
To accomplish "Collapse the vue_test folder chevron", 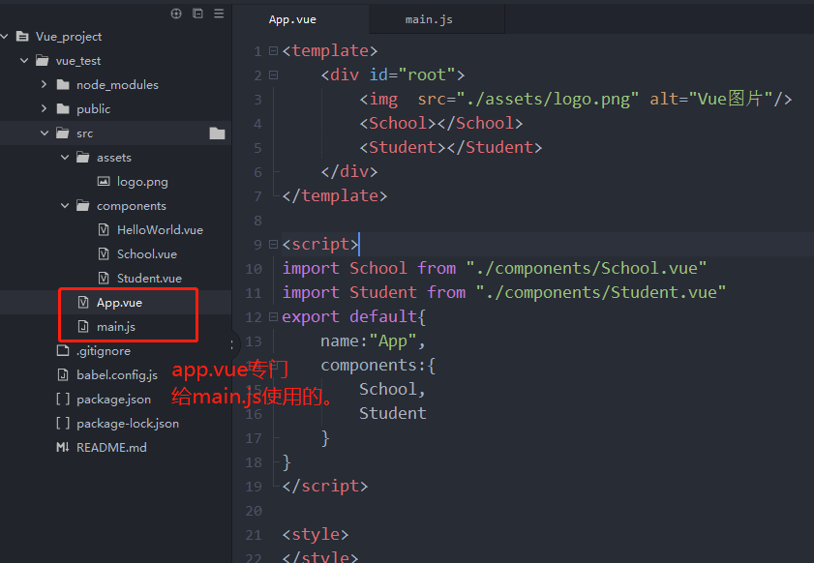I will pos(24,61).
